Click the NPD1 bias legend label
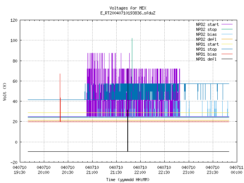The width and height of the screenshot is (244, 183). [206, 54]
